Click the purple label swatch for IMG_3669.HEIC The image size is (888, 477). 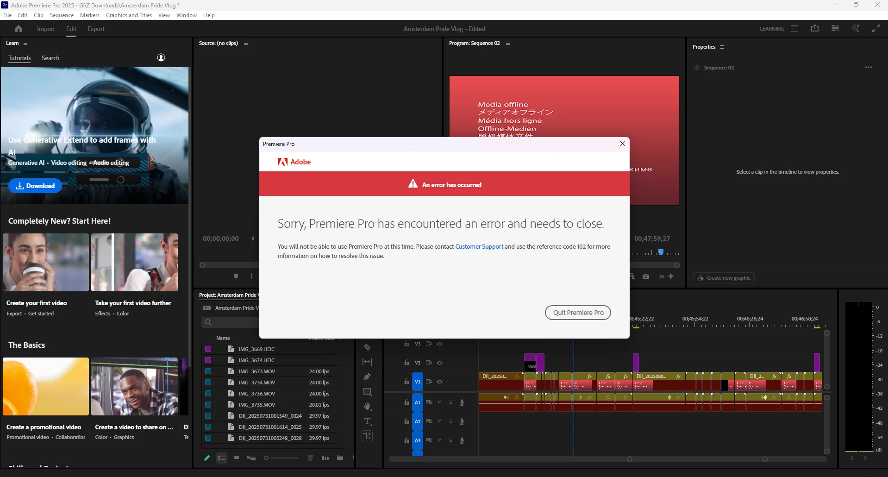click(x=208, y=349)
